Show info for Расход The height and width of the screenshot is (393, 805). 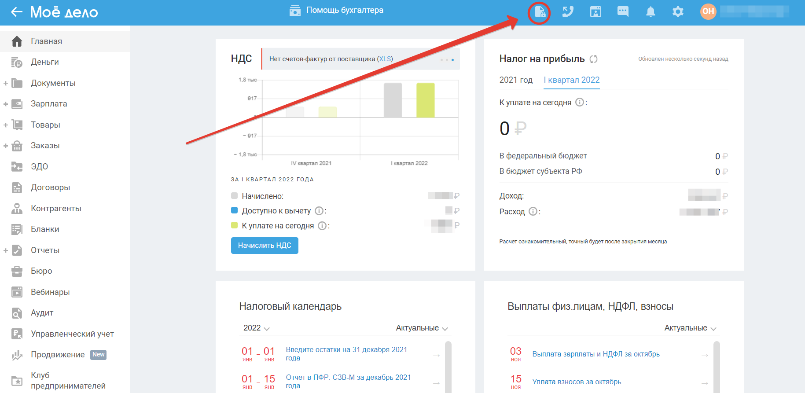(x=533, y=212)
